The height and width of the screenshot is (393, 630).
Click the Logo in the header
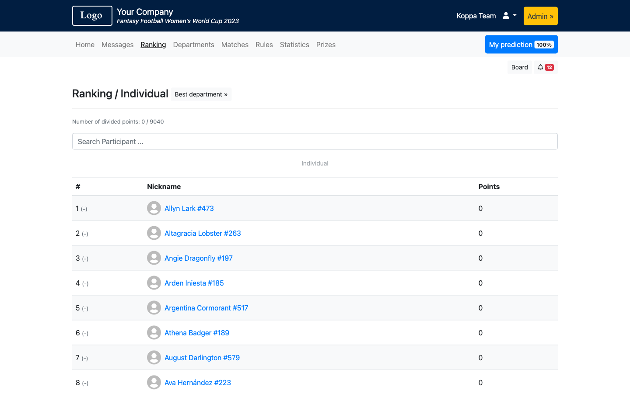pyautogui.click(x=92, y=16)
